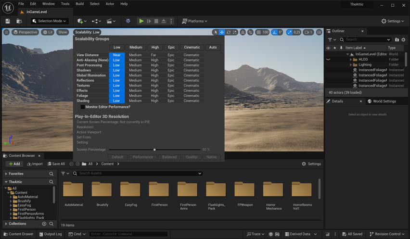Click the Scalability: Low viewport button
Screen dimensions: 410x239
pos(87,32)
